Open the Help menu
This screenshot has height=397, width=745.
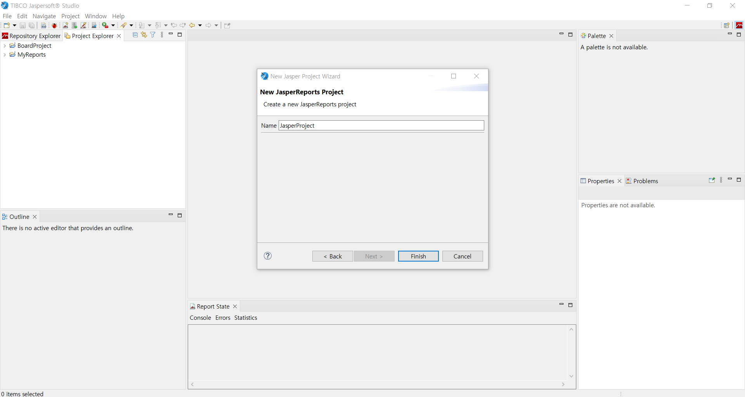pos(118,16)
